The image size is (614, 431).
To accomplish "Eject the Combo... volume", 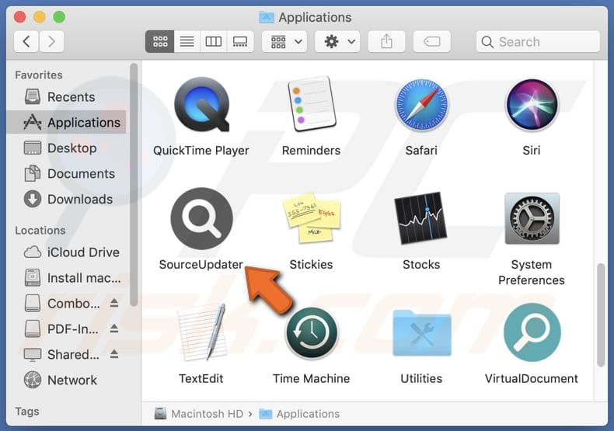I will click(x=114, y=303).
